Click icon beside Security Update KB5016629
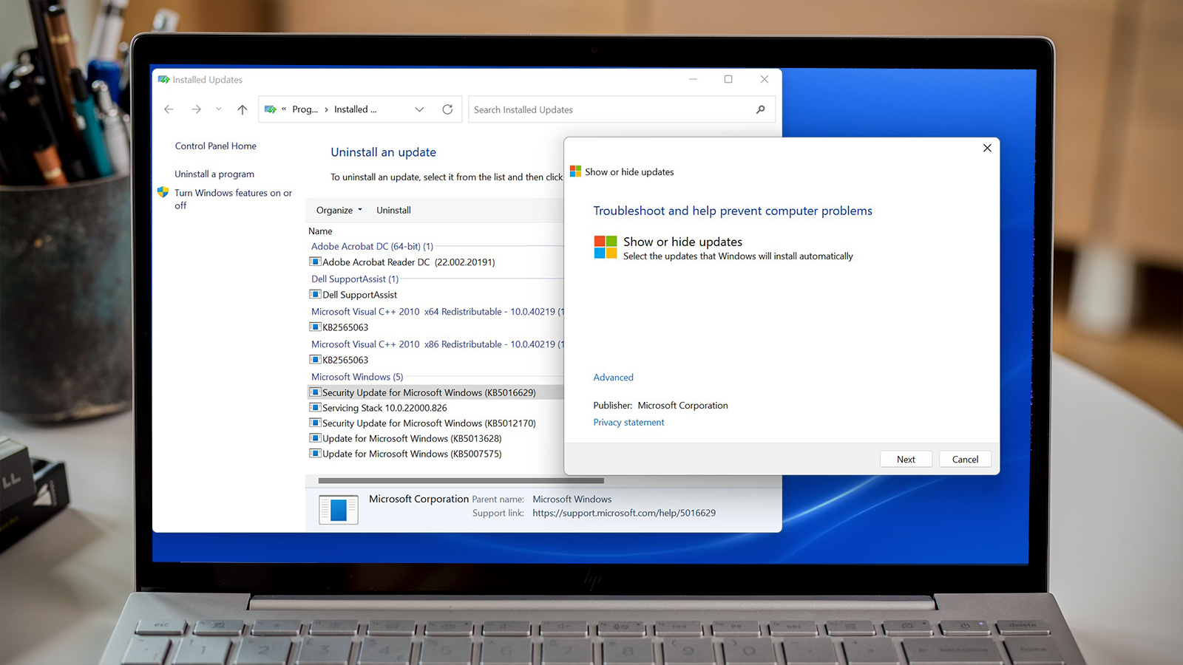The height and width of the screenshot is (665, 1183). click(315, 392)
